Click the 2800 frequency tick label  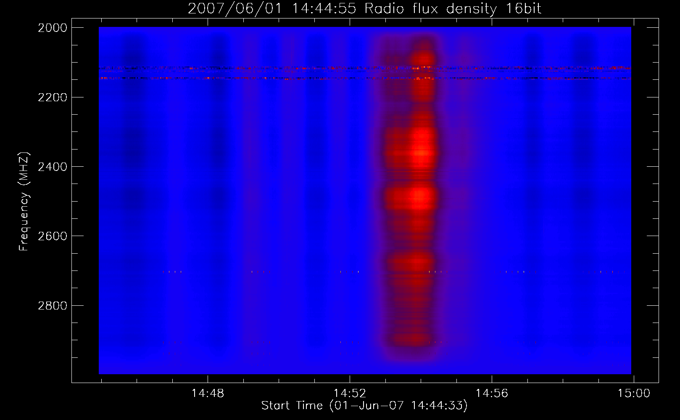53,306
